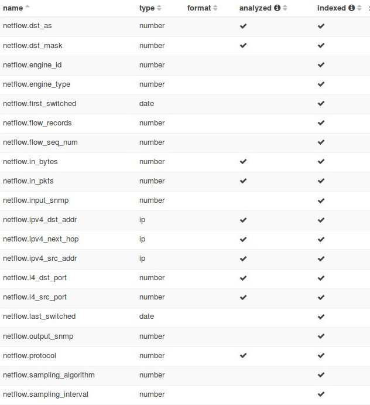Click the analyzed checkmark for netflow.protocol
The height and width of the screenshot is (405, 370).
(x=244, y=356)
